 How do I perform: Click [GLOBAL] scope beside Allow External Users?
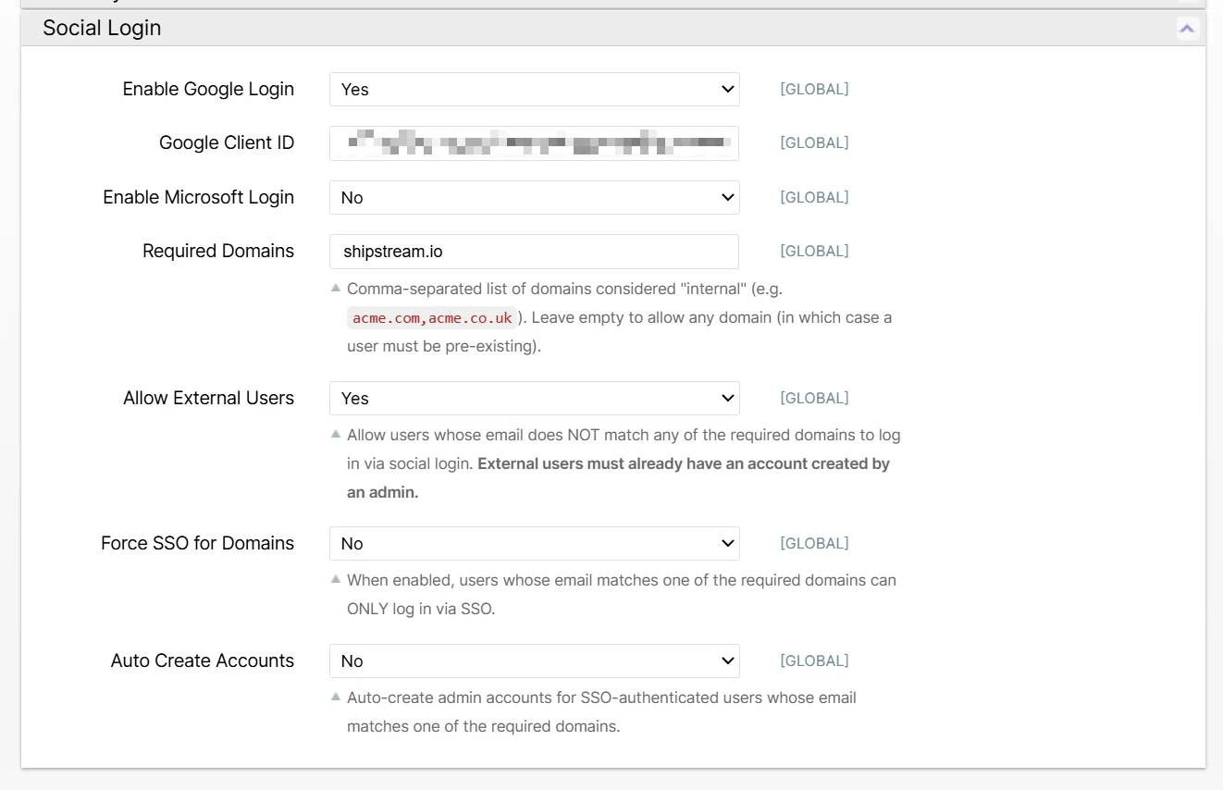coord(814,399)
